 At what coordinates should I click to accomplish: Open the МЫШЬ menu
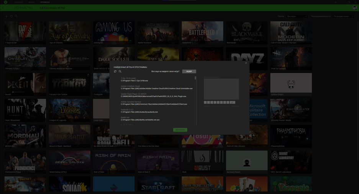31,2
